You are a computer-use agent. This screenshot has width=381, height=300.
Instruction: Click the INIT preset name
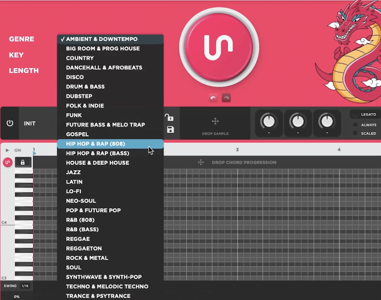pos(30,124)
